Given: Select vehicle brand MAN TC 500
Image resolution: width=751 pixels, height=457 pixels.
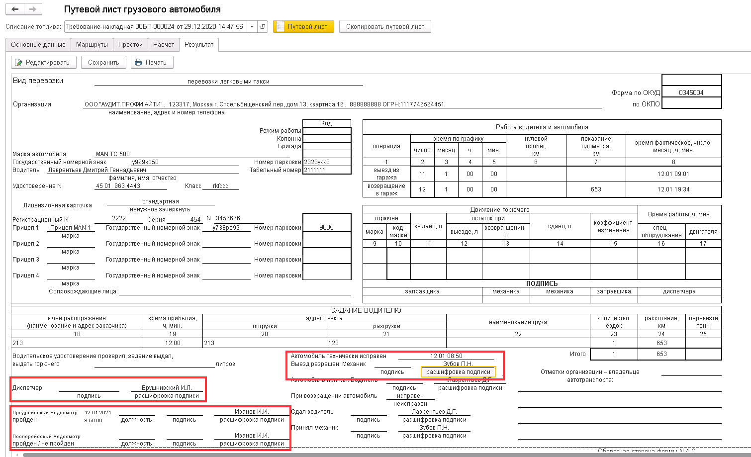Looking at the screenshot, I should coord(113,154).
